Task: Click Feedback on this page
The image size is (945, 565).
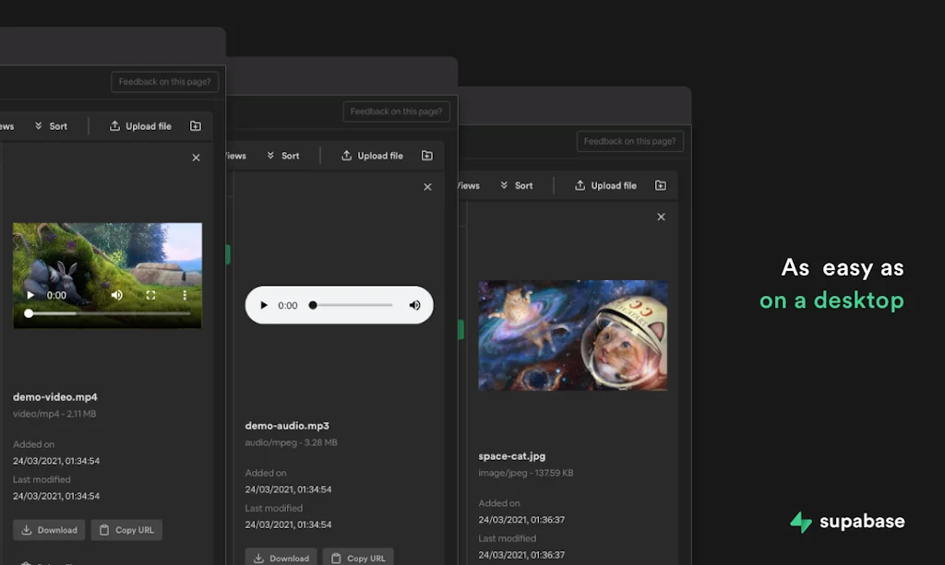Action: tap(164, 81)
